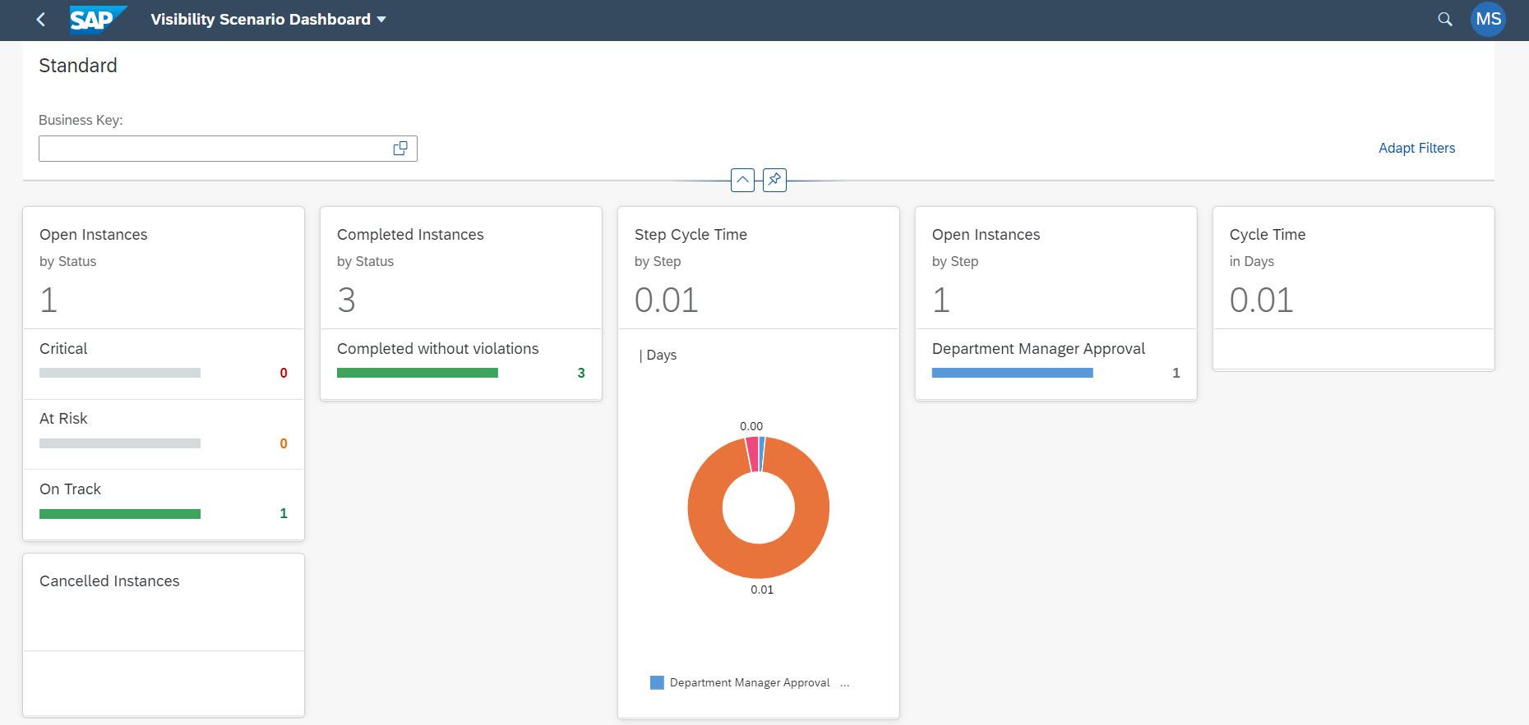
Task: Click the grey Critical progress bar
Action: [120, 373]
